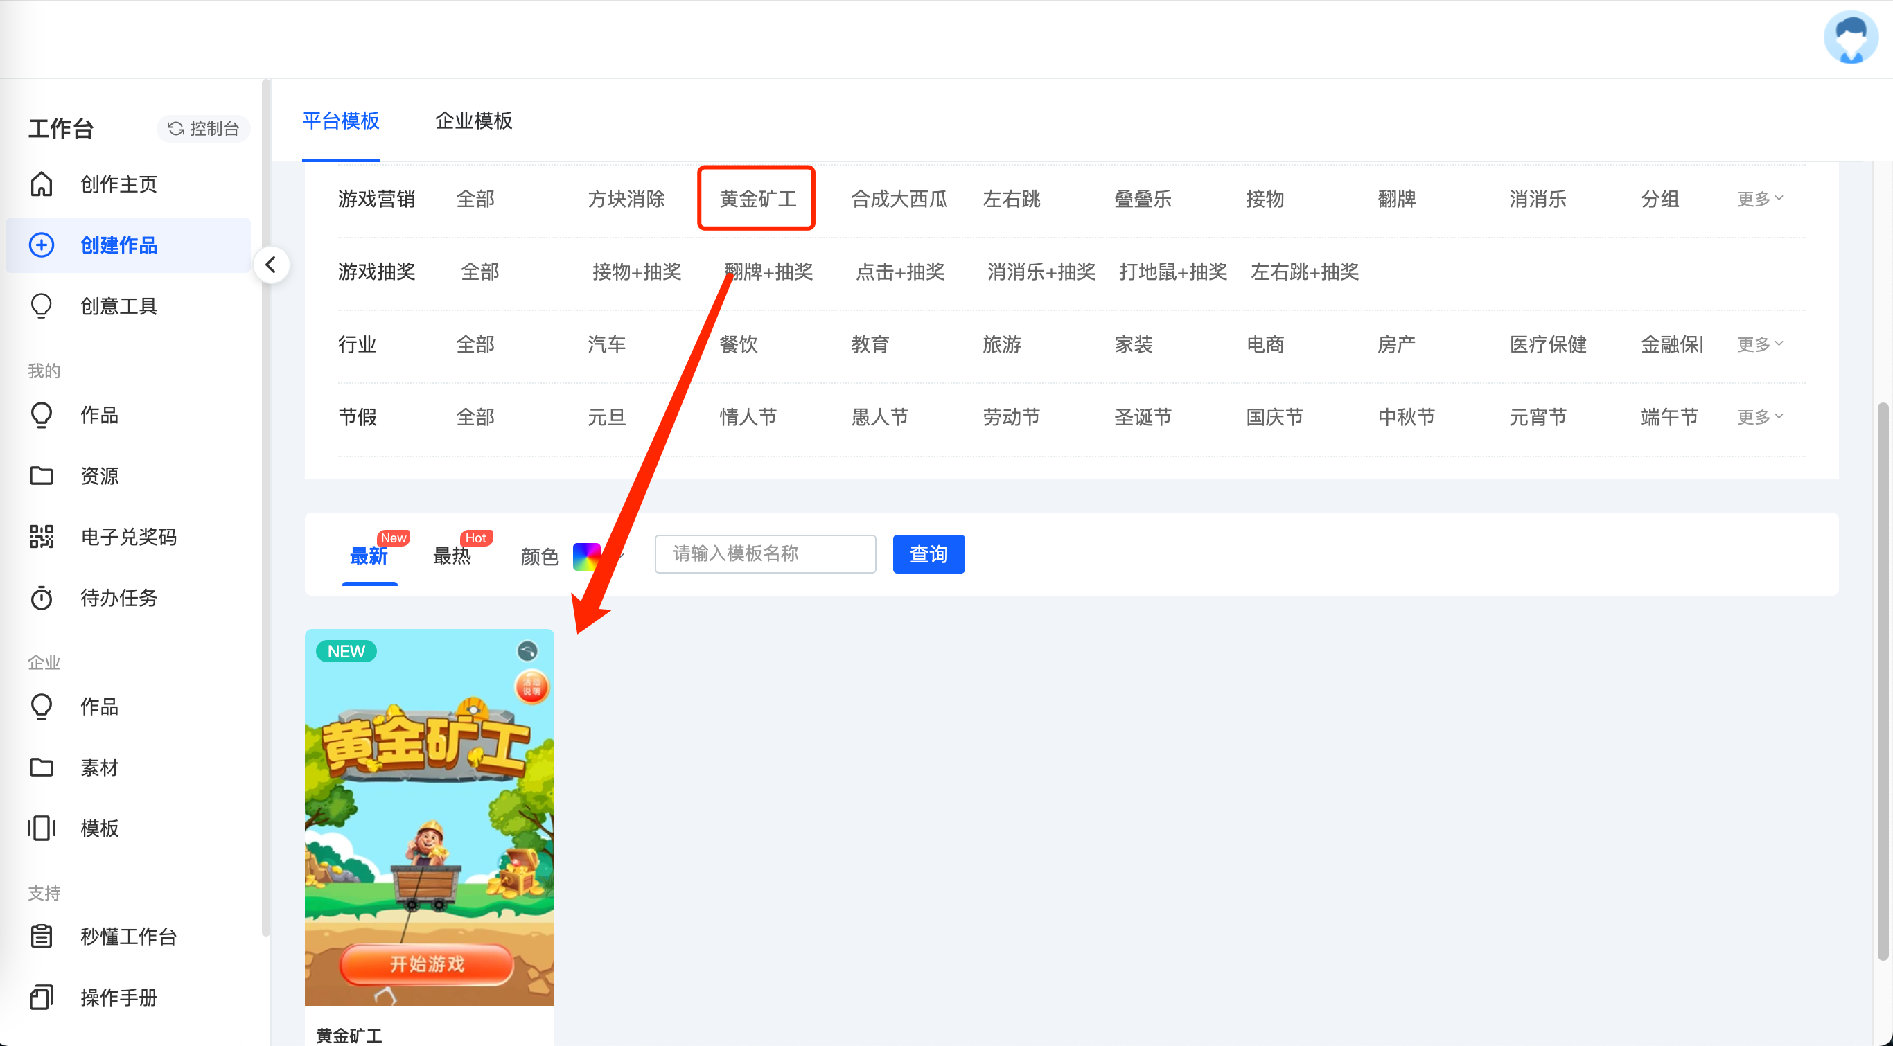Screen dimensions: 1893x1046
Task: Click the template name search field
Action: point(764,554)
